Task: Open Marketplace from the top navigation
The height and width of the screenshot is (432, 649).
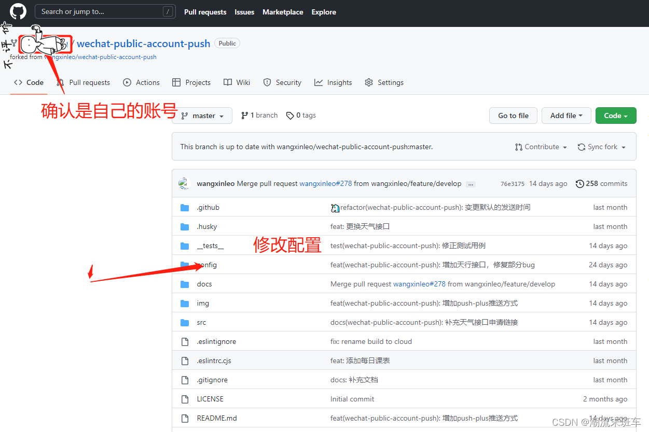Action: click(283, 12)
